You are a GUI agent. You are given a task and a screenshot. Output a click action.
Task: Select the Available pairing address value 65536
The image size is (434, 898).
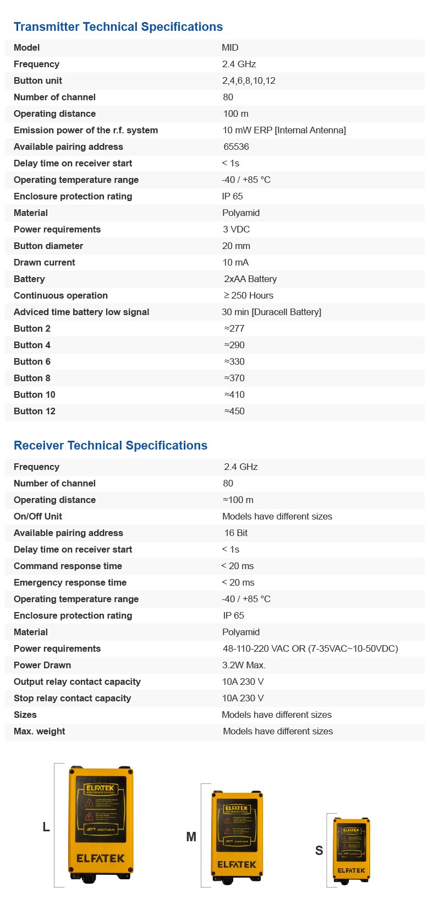236,147
